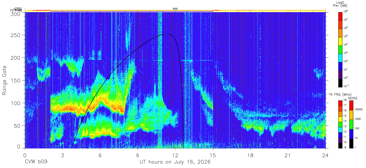
Task: Click the 'CVW b09' radar label
Action: tap(36, 162)
